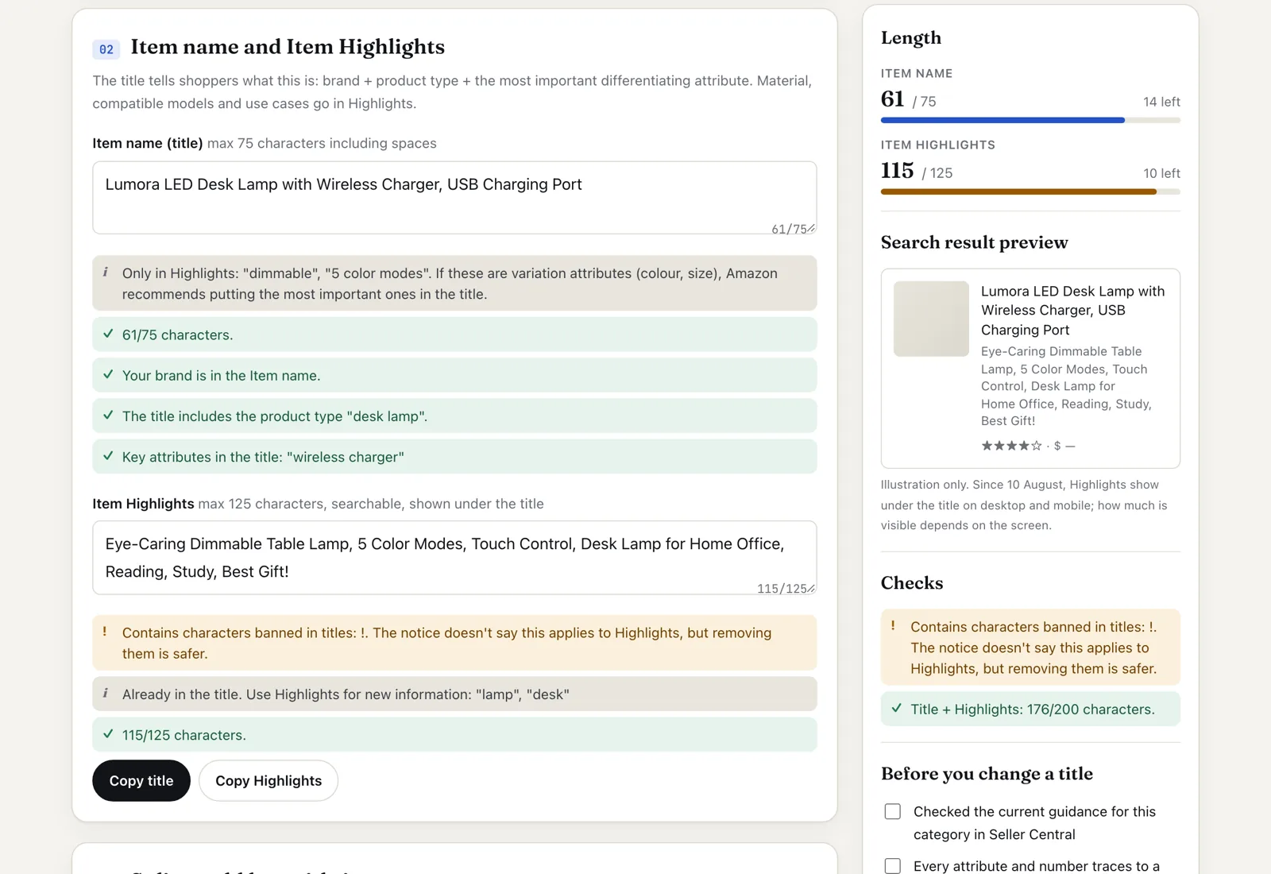Click the resize handle of the Highlights textarea

pyautogui.click(x=811, y=589)
